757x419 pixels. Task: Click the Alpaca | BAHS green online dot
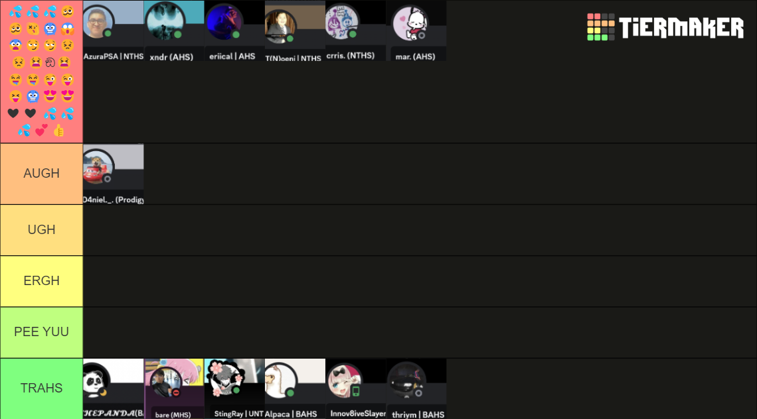(290, 393)
